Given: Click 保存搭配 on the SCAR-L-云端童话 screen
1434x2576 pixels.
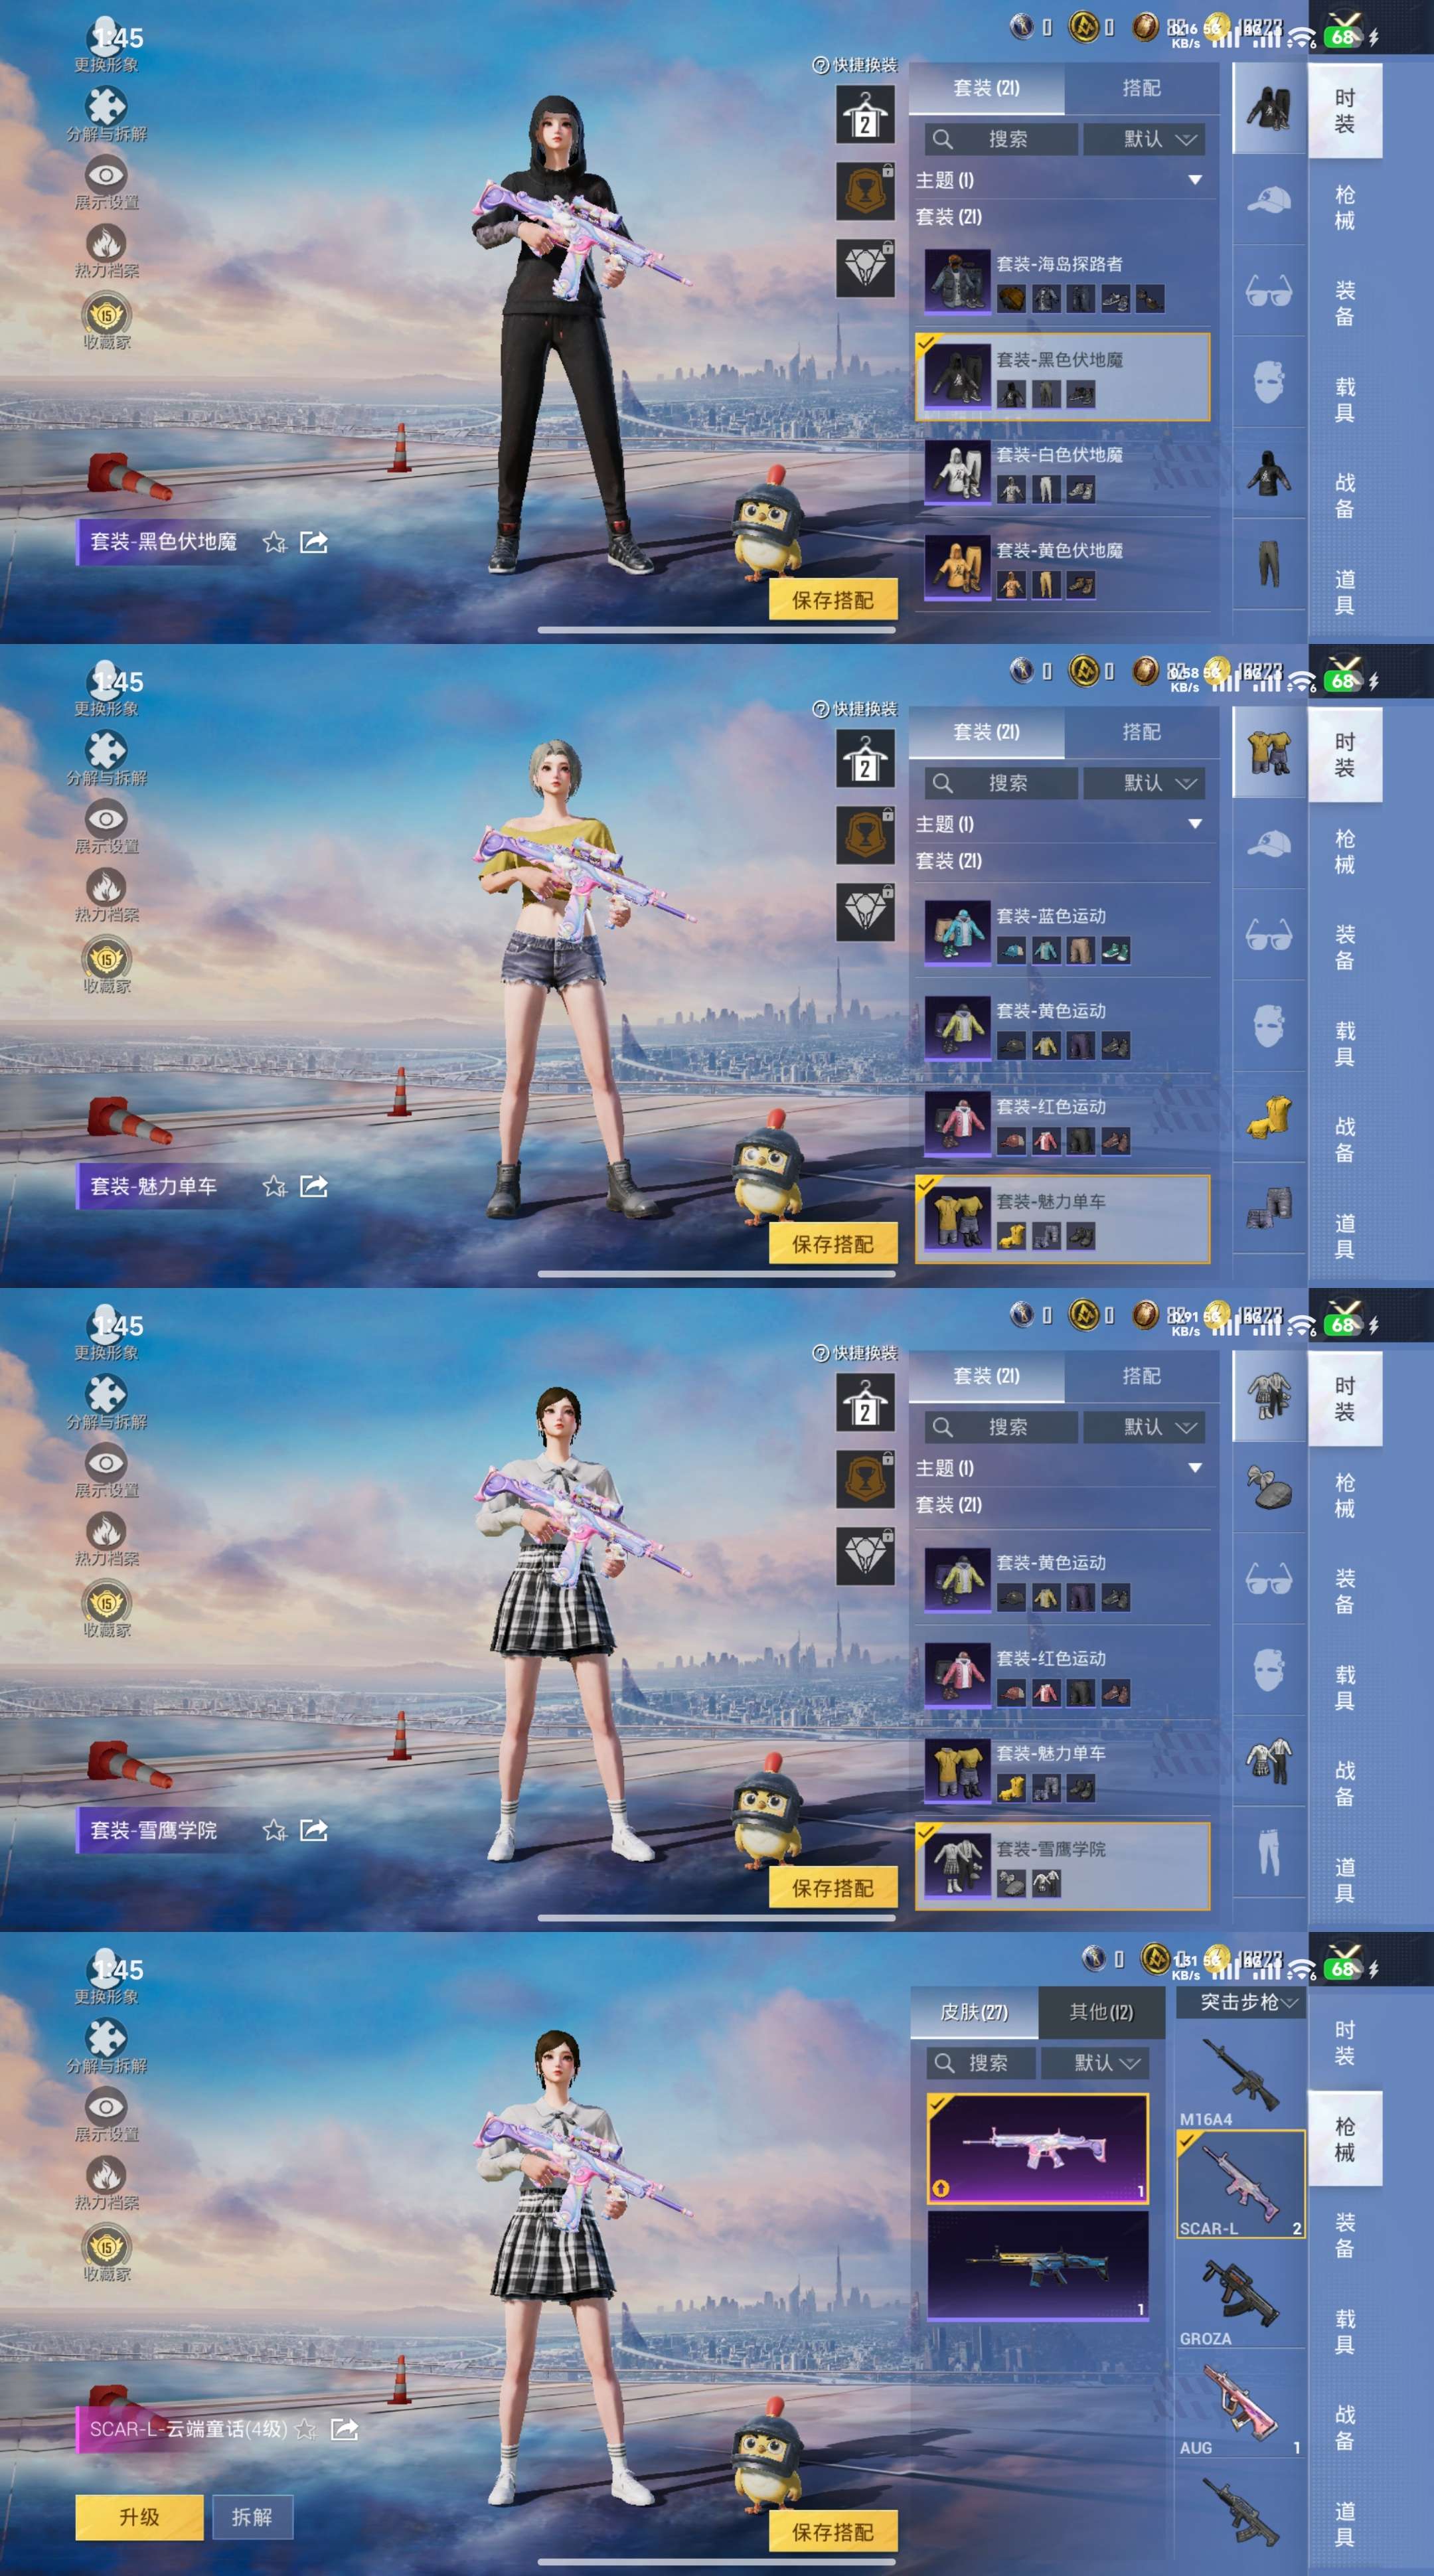Looking at the screenshot, I should pyautogui.click(x=833, y=2531).
